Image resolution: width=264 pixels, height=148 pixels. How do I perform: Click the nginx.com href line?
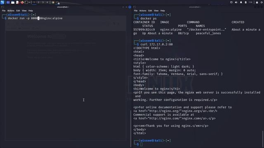174,118
